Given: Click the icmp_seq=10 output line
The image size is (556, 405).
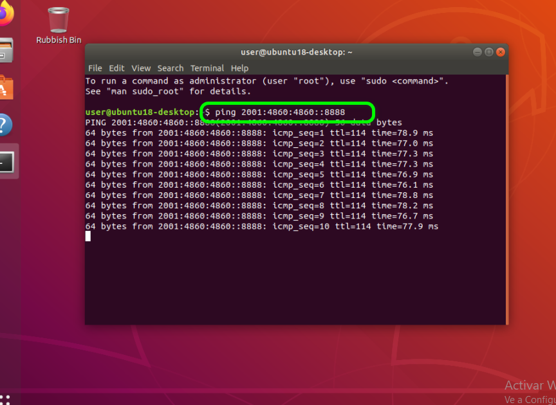Looking at the screenshot, I should coord(262,226).
